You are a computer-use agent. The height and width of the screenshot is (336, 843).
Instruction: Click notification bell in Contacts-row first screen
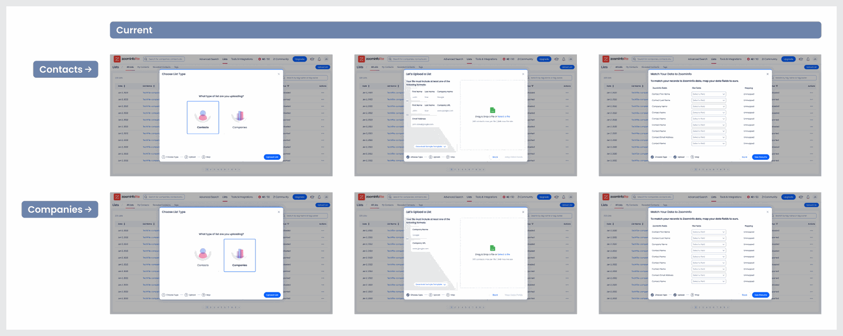[x=319, y=59]
